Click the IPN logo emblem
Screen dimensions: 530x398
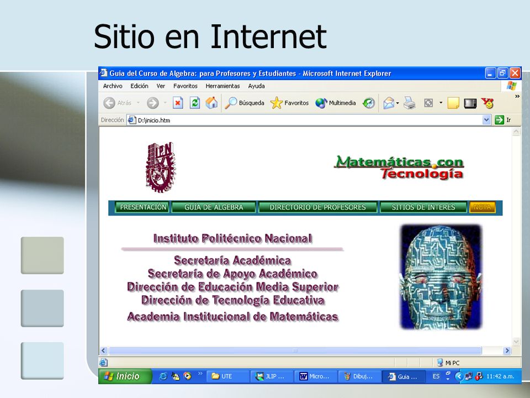(x=161, y=167)
